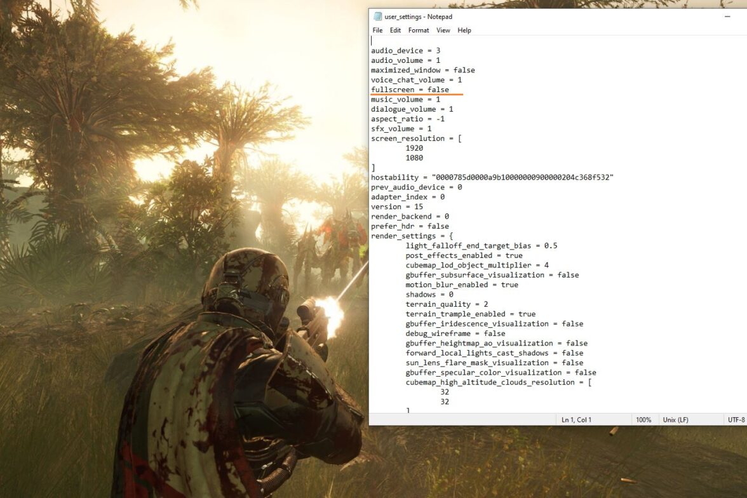Click the 'prev_audio_device = 0' line
The height and width of the screenshot is (498, 747).
click(417, 187)
